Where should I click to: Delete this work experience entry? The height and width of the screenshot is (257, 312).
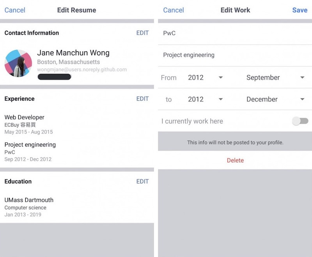tap(235, 160)
